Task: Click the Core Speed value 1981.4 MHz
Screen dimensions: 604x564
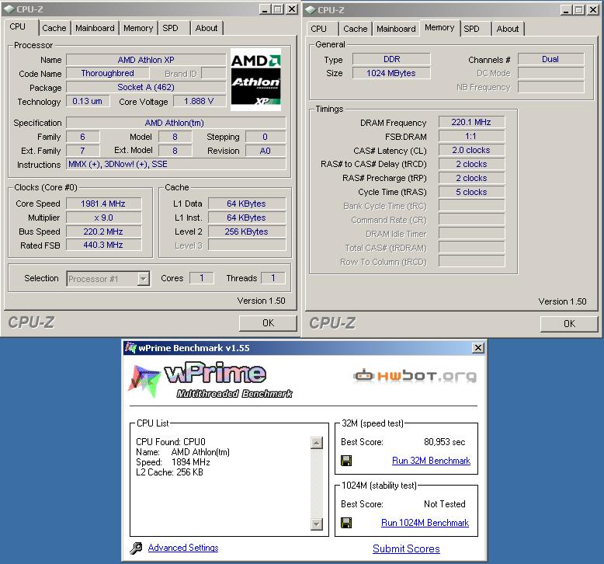Action: 103,204
